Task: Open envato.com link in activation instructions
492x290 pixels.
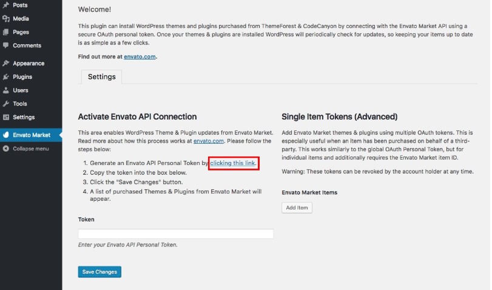Action: [209, 141]
